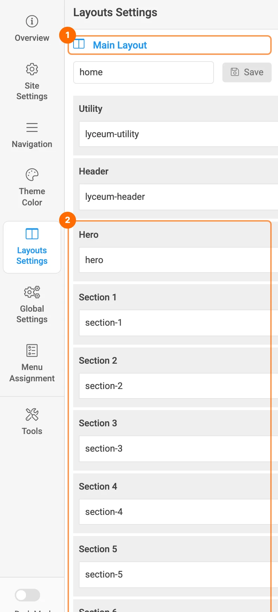This screenshot has width=278, height=612.
Task: Click the Section 4 heading
Action: pyautogui.click(x=98, y=486)
